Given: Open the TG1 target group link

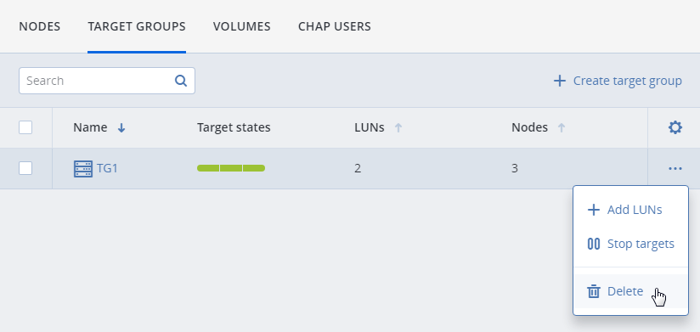Looking at the screenshot, I should click(x=107, y=169).
